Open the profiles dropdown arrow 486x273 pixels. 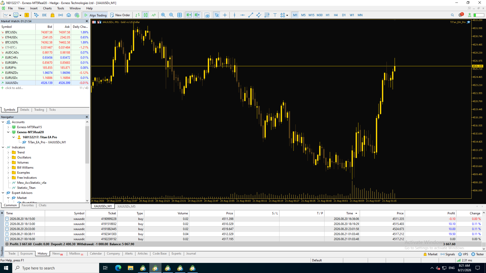click(x=20, y=15)
